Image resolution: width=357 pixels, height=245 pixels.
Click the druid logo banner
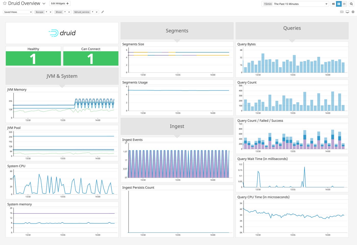coord(62,33)
